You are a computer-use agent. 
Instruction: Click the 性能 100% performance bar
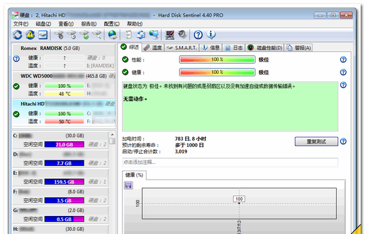click(217, 60)
